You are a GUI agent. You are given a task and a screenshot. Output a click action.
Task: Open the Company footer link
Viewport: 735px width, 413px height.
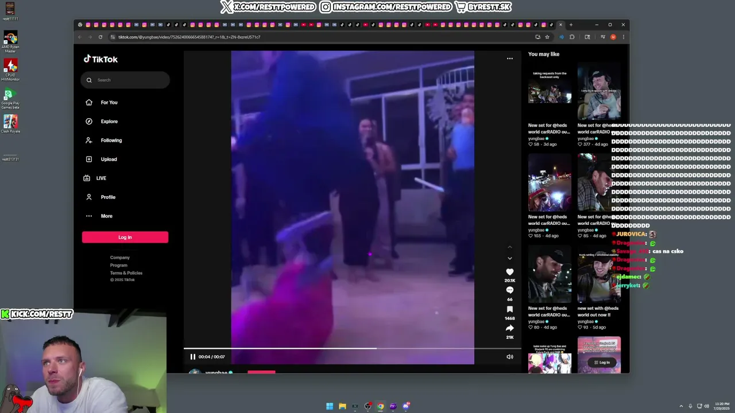pos(120,258)
